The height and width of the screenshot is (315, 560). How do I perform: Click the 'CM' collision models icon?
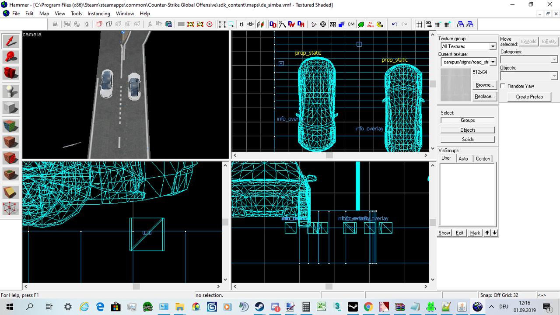351,24
